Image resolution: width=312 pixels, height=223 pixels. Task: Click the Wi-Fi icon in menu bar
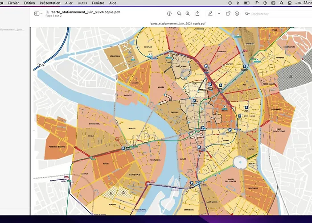click(257, 3)
